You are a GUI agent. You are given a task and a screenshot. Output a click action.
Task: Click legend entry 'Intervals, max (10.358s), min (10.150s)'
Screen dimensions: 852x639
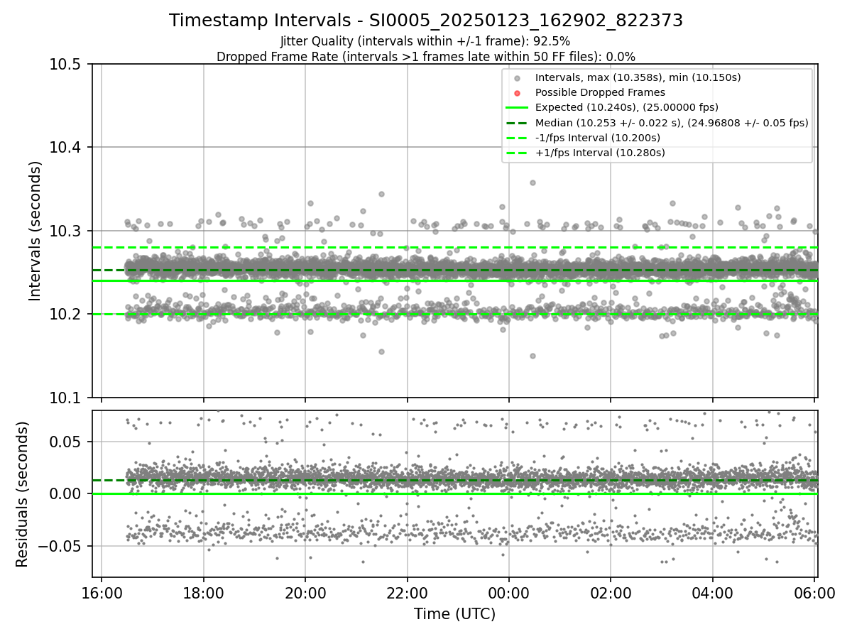[x=638, y=77]
